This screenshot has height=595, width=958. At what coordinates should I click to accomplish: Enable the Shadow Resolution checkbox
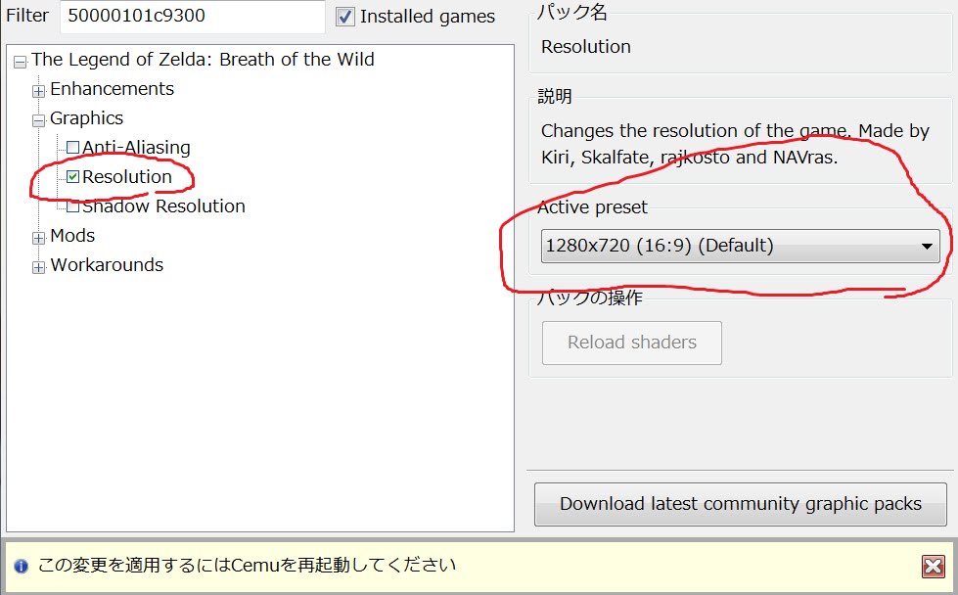click(72, 206)
